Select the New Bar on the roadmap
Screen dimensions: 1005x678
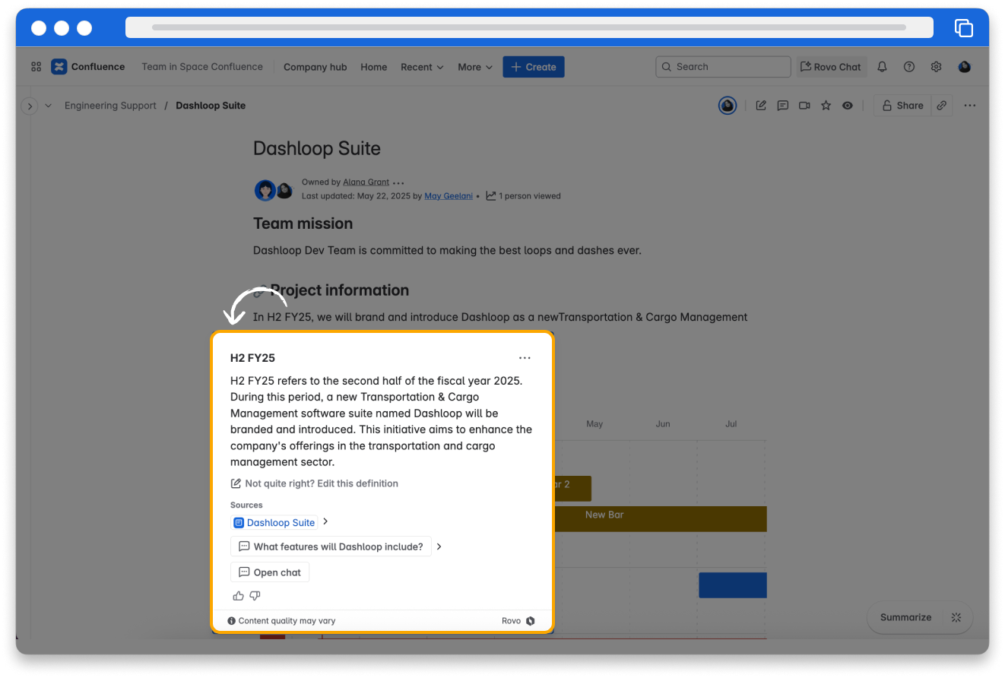click(661, 518)
